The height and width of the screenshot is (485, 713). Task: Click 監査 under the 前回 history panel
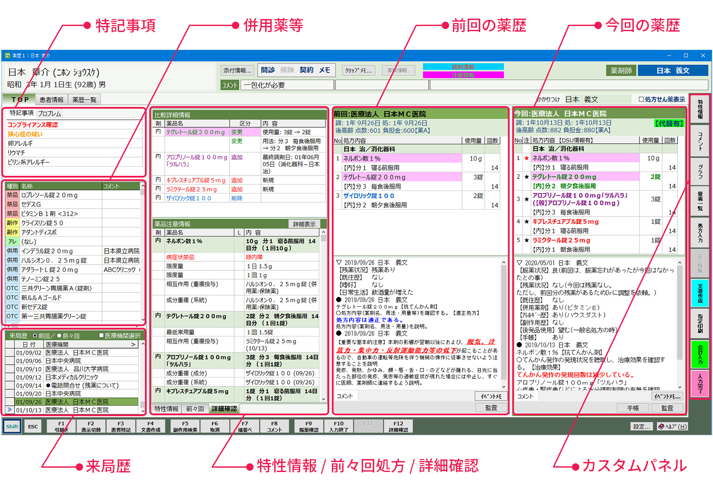pyautogui.click(x=491, y=407)
